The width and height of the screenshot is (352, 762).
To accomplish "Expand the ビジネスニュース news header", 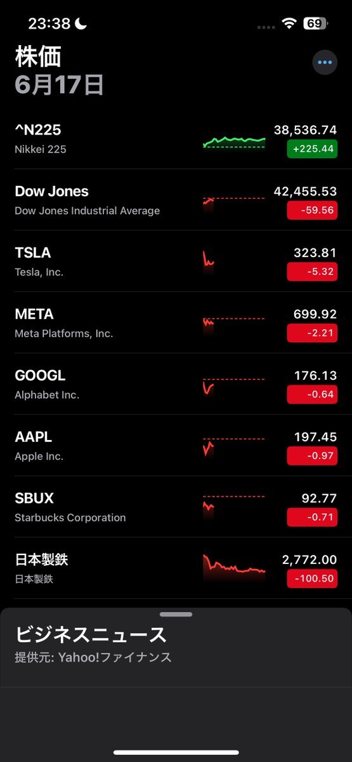I will pos(91,634).
